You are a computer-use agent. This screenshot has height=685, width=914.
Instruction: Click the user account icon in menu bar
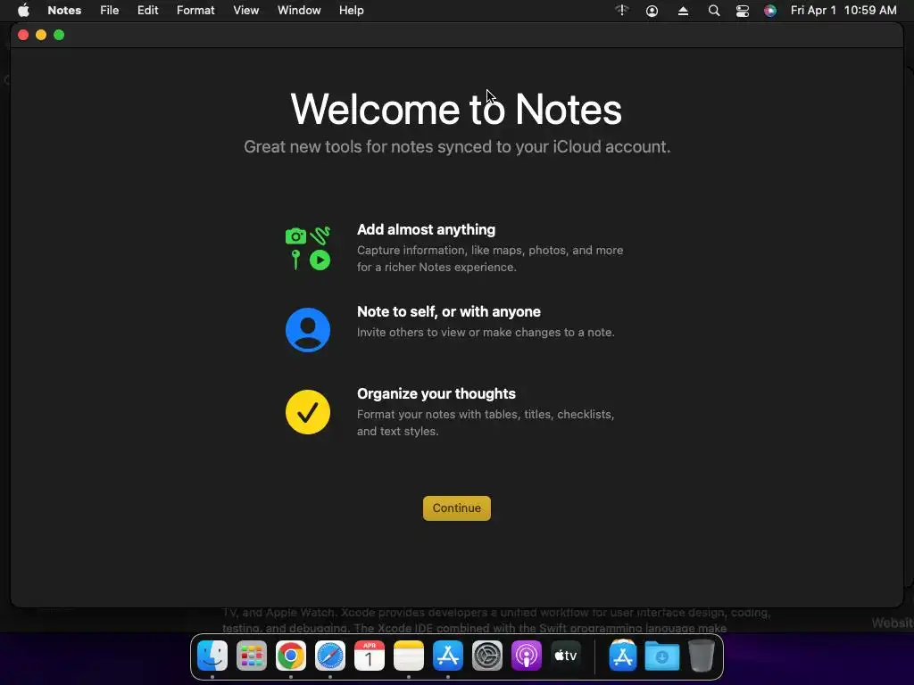click(x=652, y=11)
